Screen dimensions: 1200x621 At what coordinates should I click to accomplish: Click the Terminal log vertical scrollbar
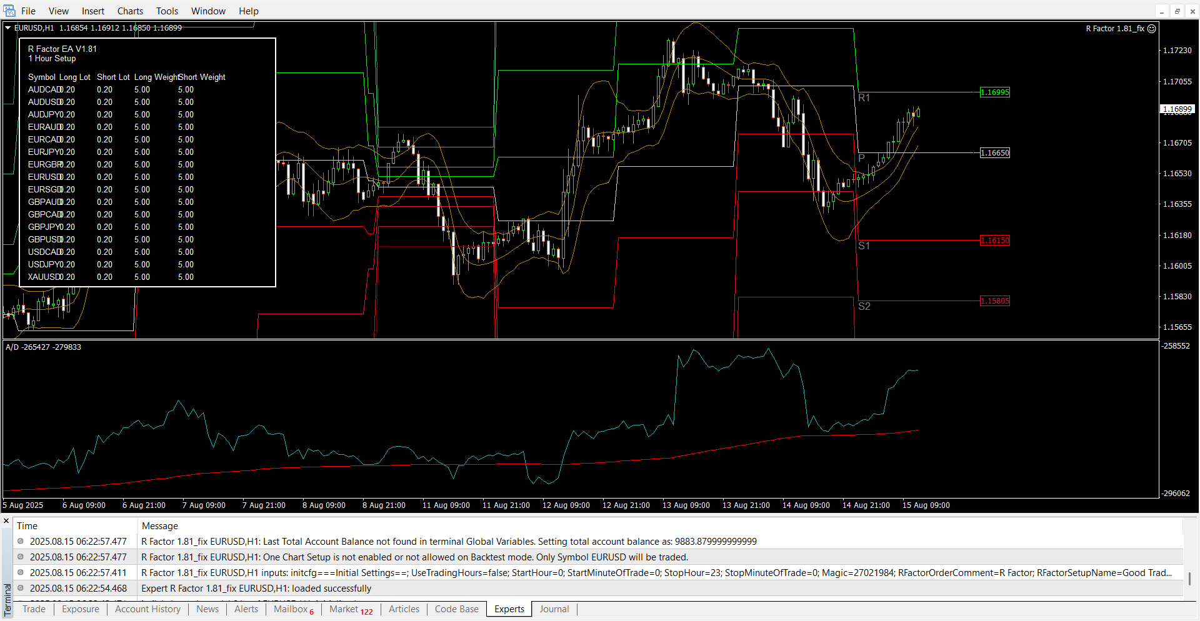click(1189, 578)
